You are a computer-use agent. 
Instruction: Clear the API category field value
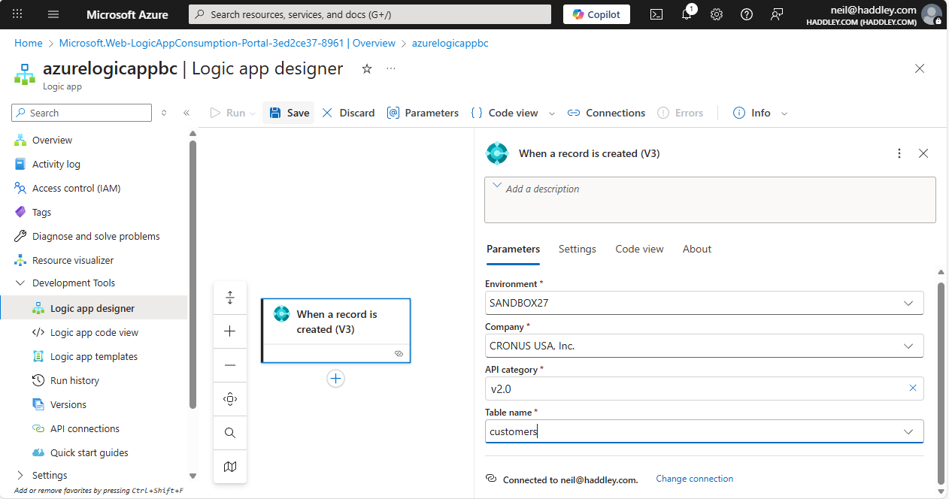tap(912, 389)
